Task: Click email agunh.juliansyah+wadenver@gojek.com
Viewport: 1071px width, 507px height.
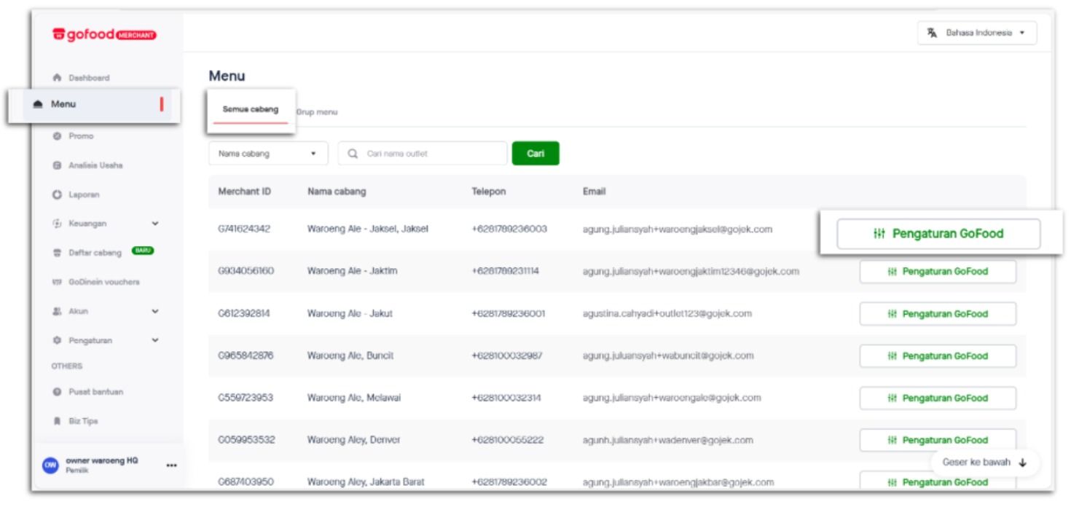Action: pyautogui.click(x=667, y=440)
